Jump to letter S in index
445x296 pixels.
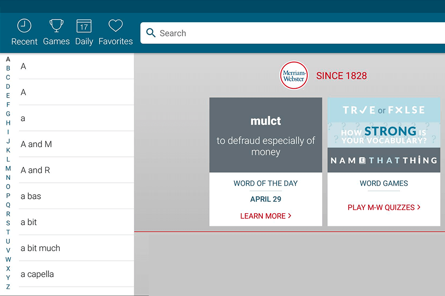point(8,223)
